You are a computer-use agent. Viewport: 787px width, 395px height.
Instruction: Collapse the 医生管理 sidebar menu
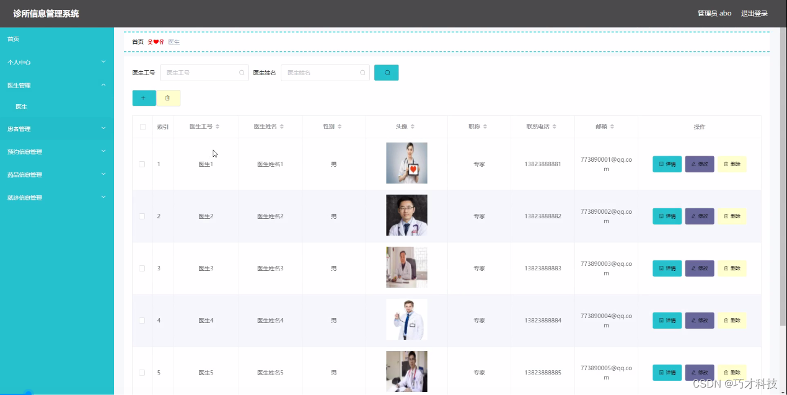(57, 85)
